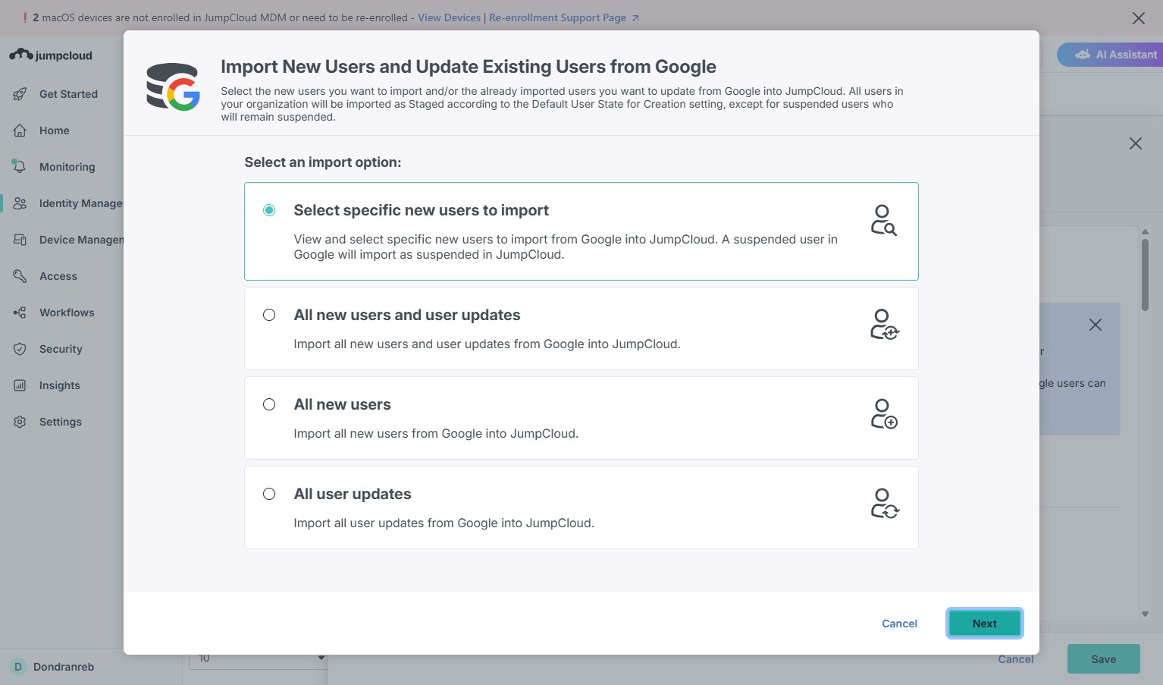Click the side panel vertical scrollbar
The width and height of the screenshot is (1163, 685).
click(1145, 275)
